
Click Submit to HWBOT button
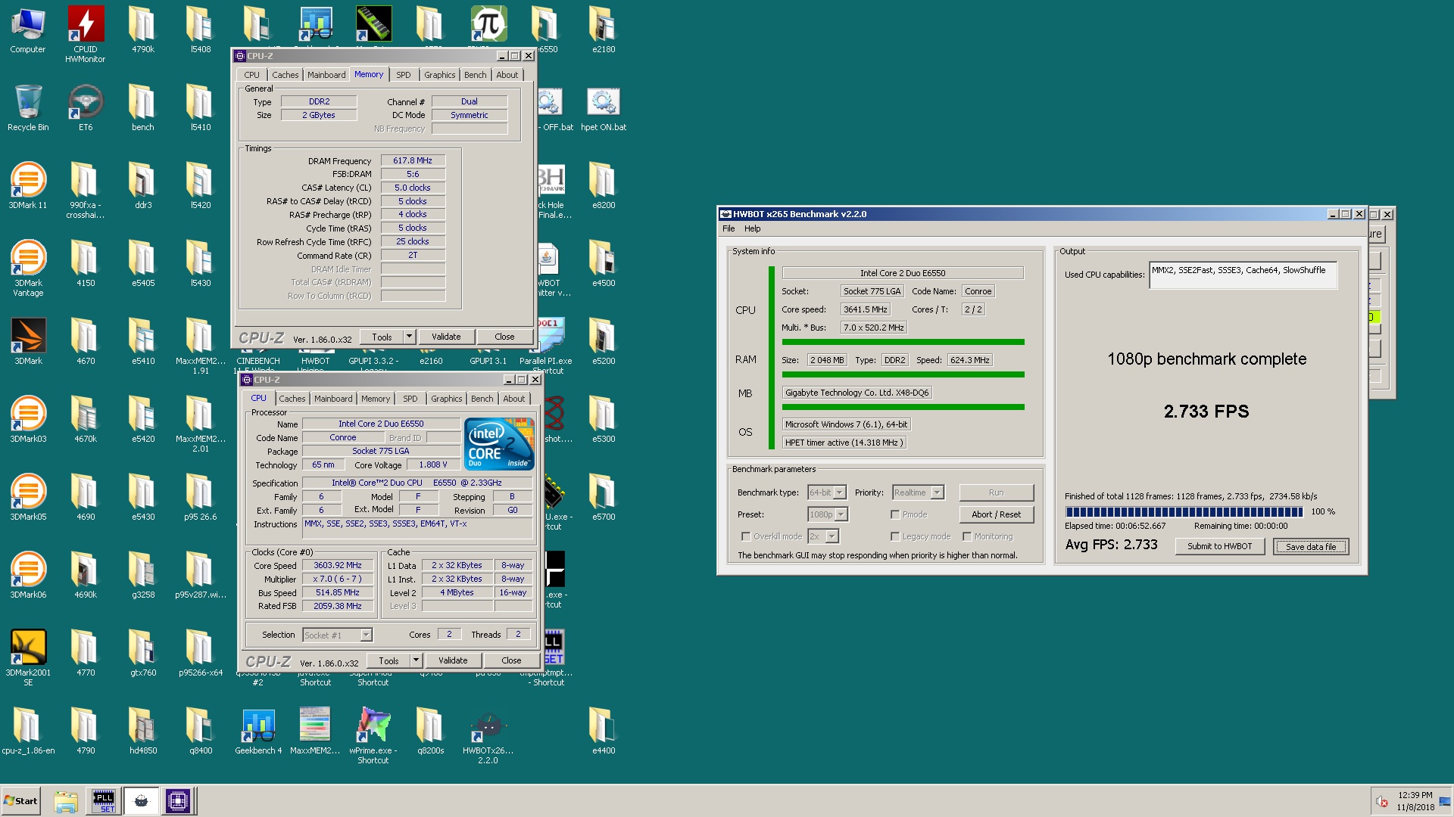point(1220,546)
